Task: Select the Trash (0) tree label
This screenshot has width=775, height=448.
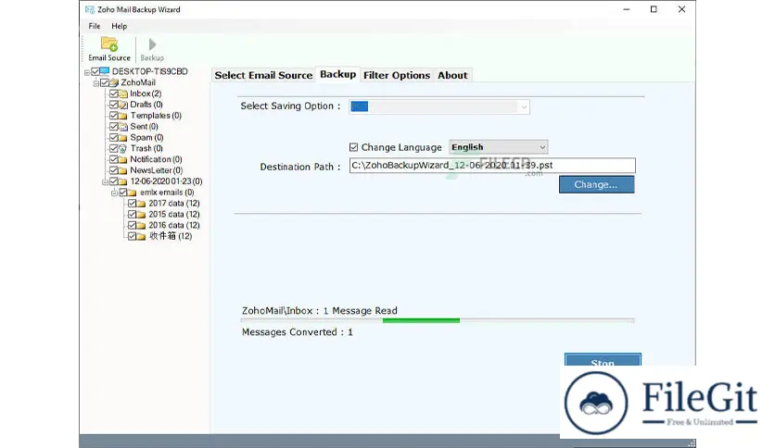Action: pyautogui.click(x=146, y=148)
